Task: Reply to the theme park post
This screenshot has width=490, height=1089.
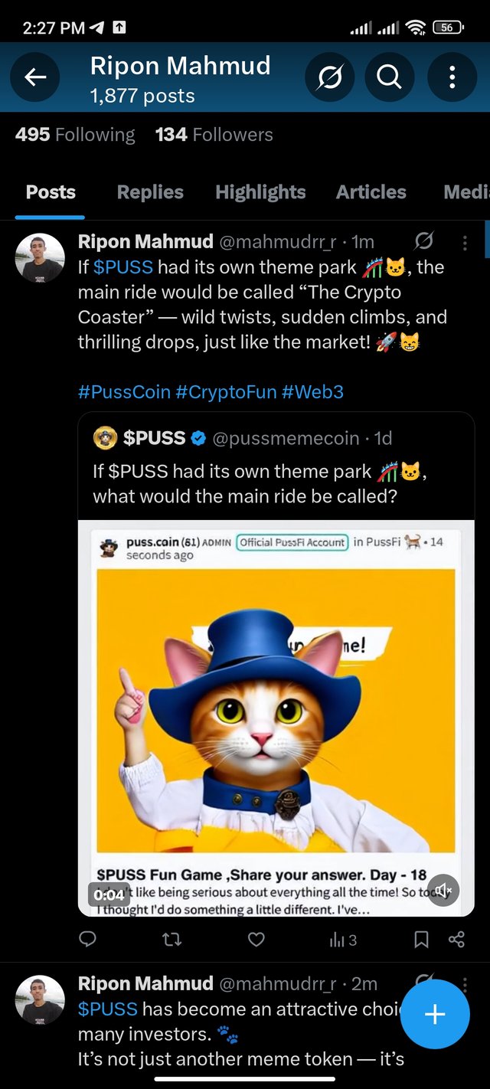Action: pos(88,940)
